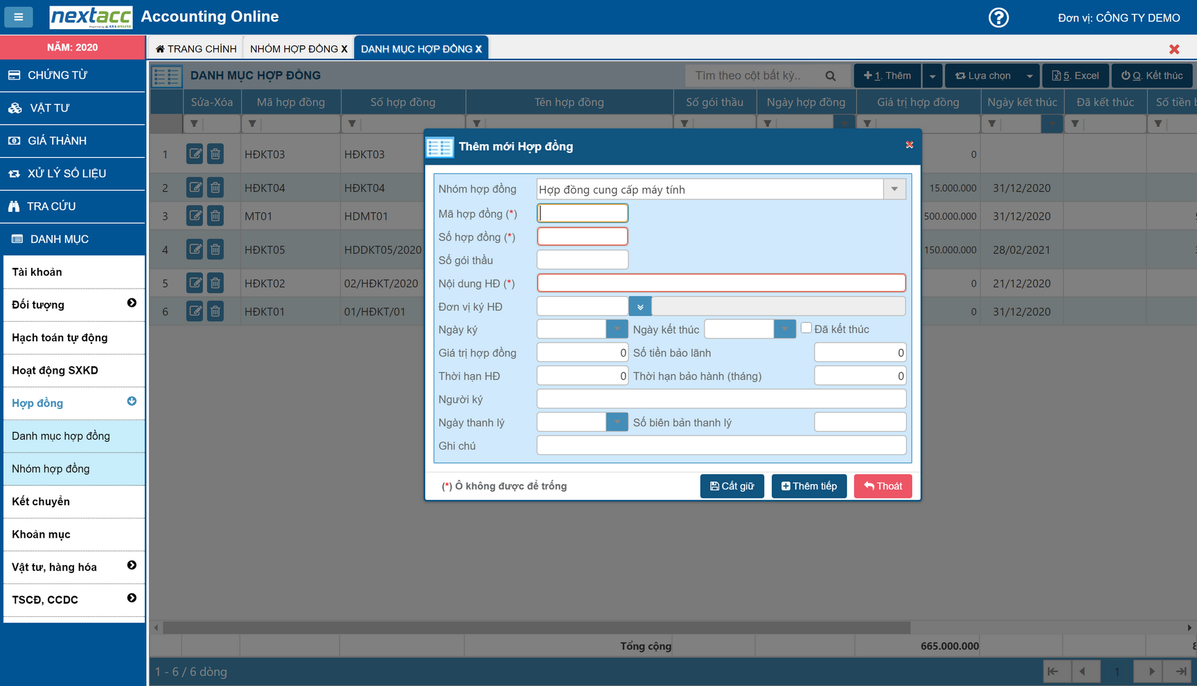Open the help question mark icon

pos(998,17)
